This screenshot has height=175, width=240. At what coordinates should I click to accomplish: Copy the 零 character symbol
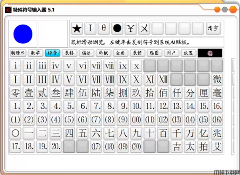(15, 93)
